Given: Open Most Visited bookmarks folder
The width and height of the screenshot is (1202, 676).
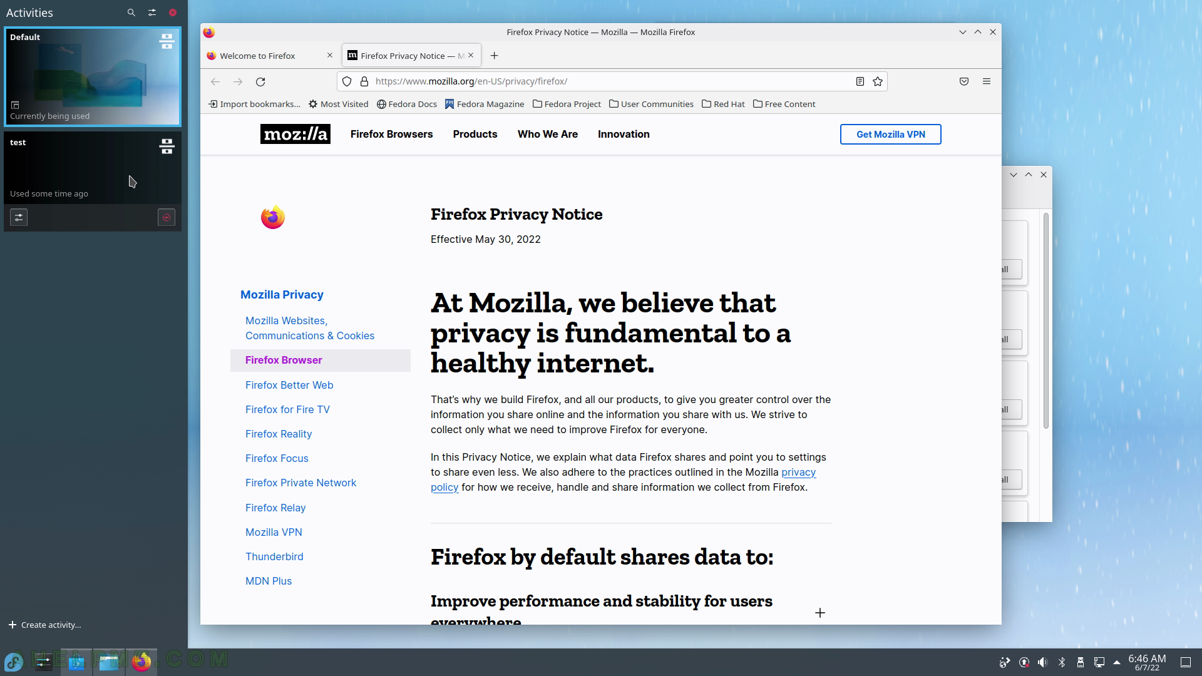Looking at the screenshot, I should [x=338, y=104].
